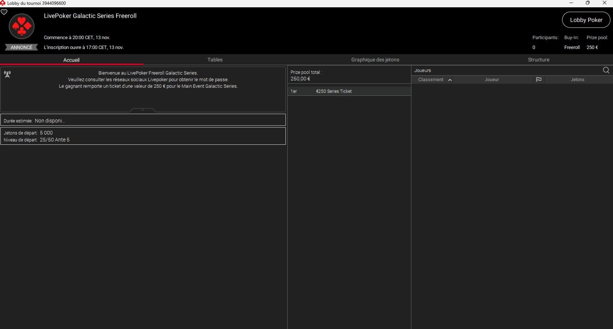Click the app icon in the title bar
The height and width of the screenshot is (329, 613).
click(x=3, y=3)
